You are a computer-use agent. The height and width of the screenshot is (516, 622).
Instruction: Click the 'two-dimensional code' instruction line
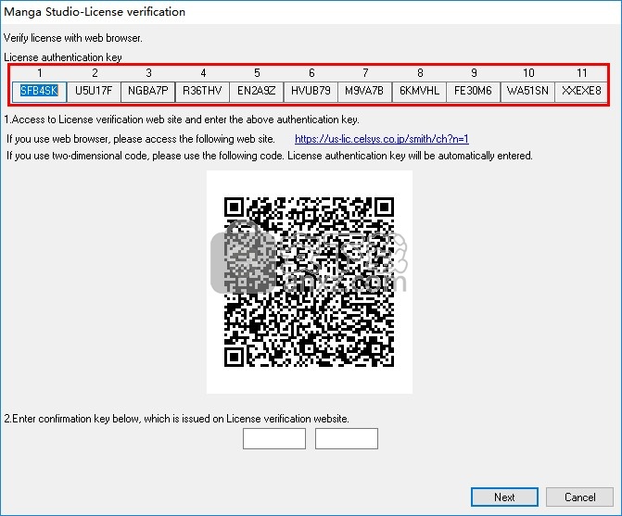click(x=270, y=156)
